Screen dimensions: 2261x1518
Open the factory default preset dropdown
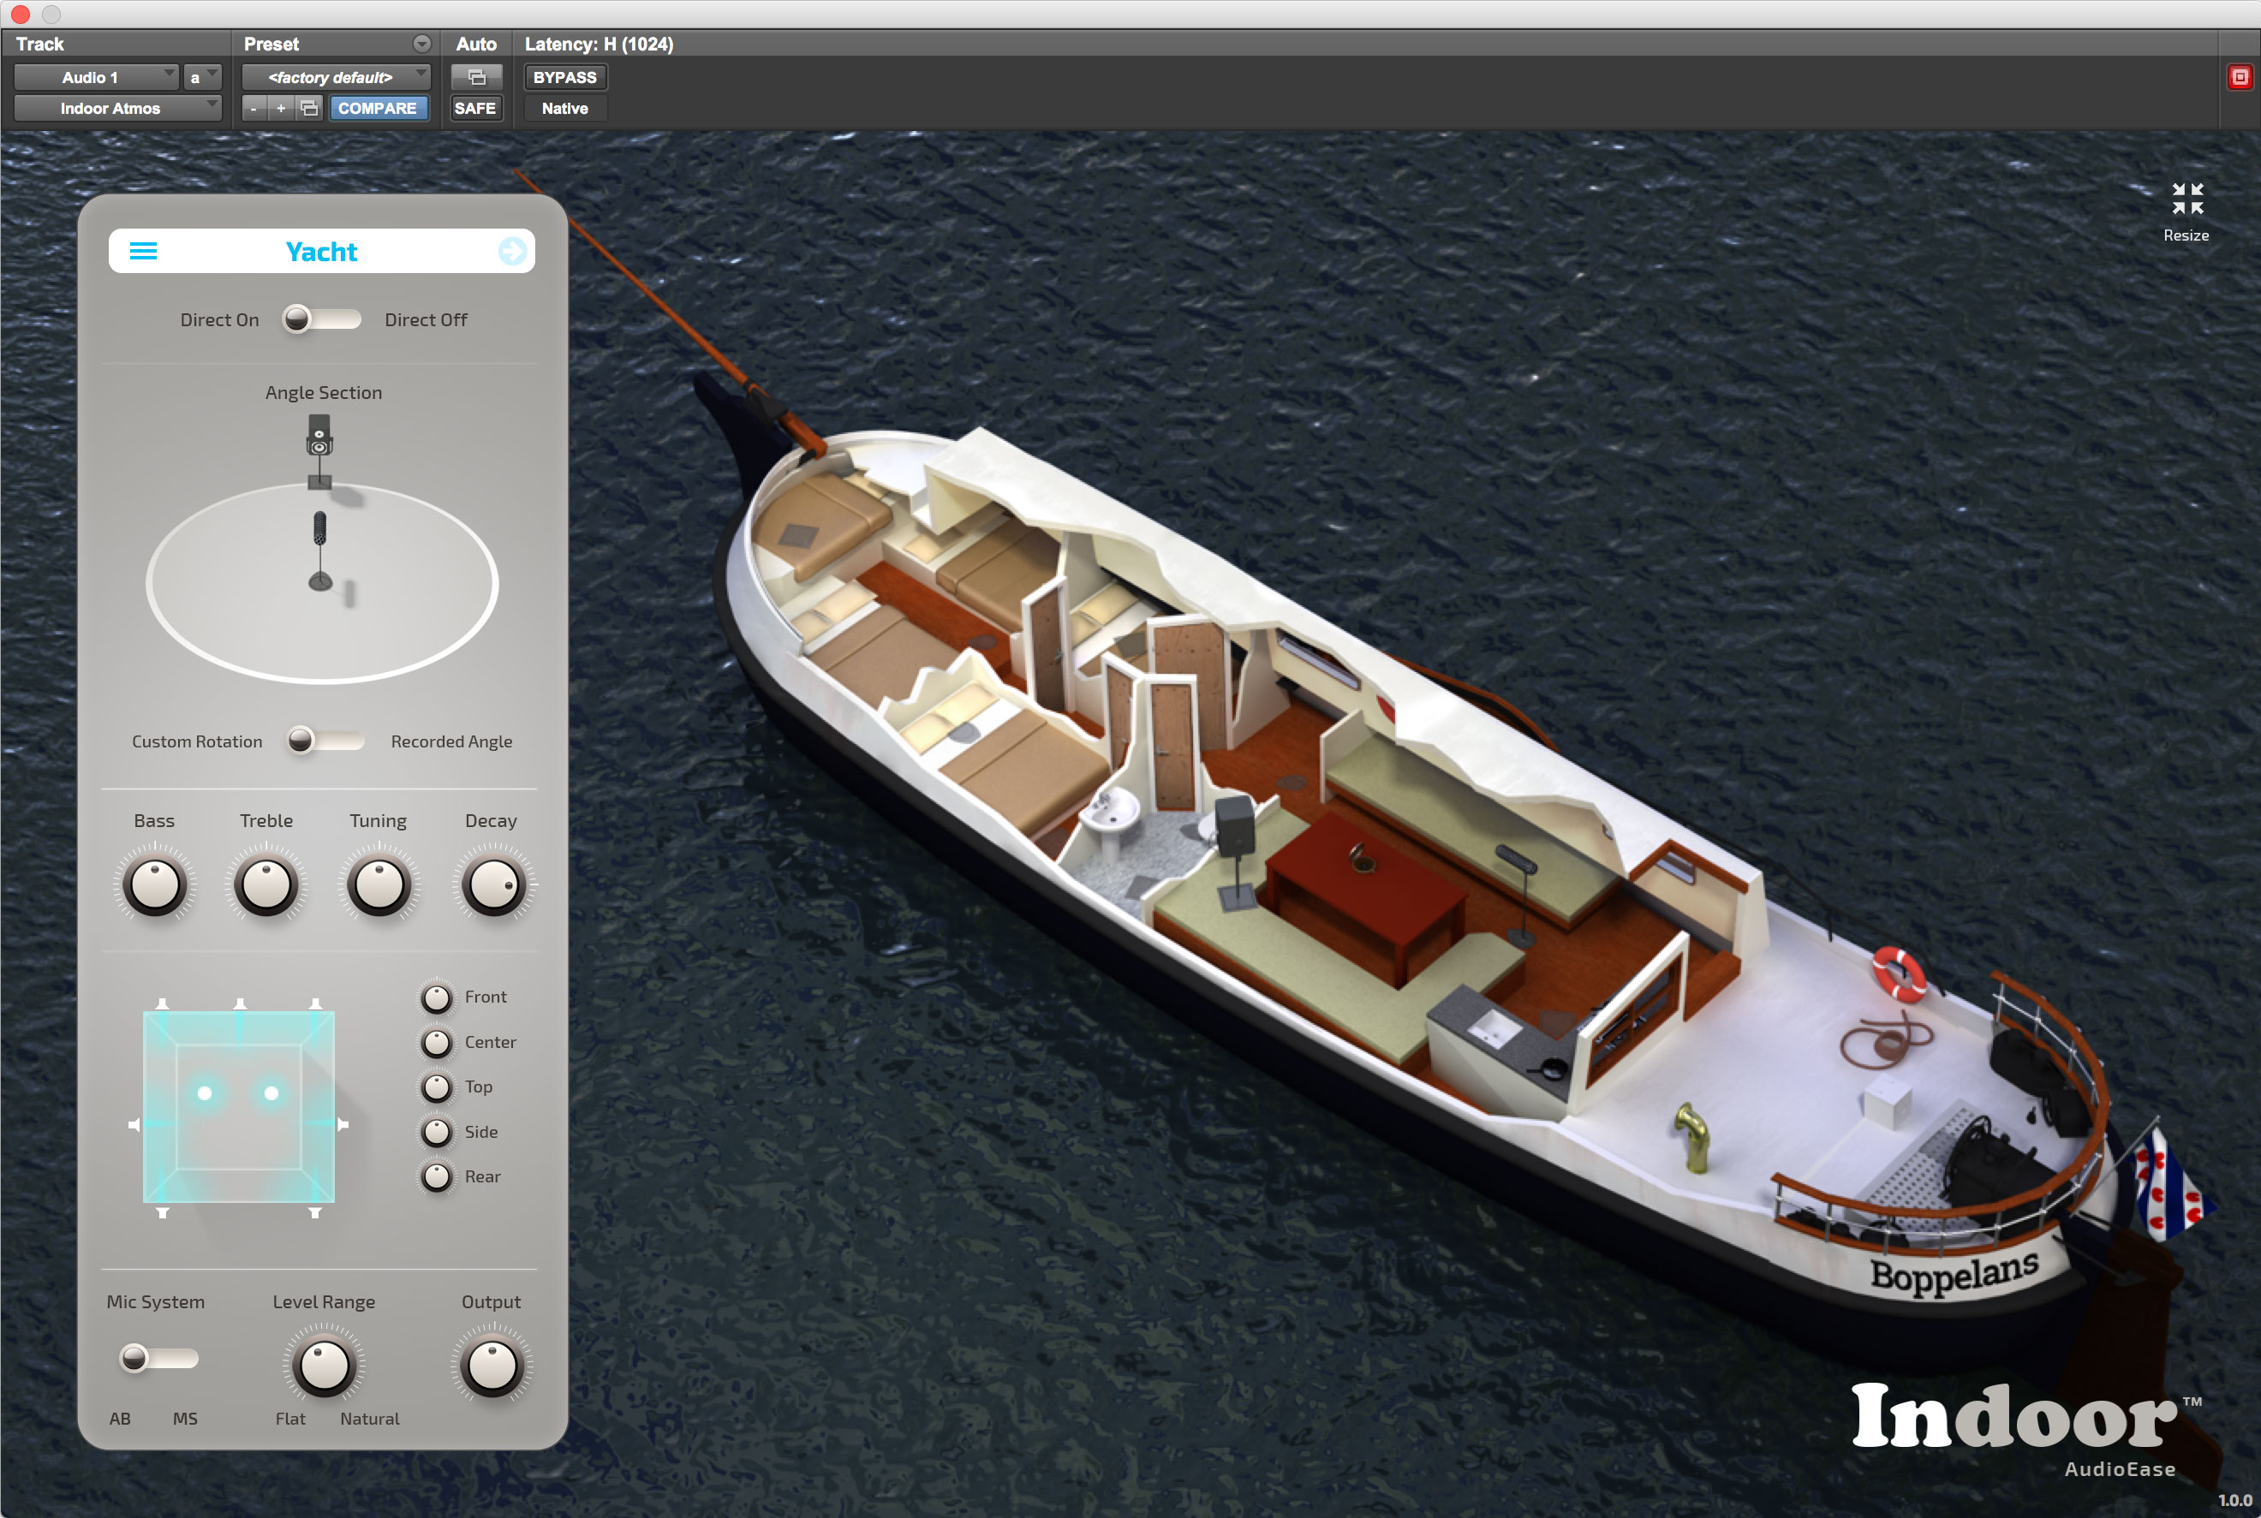click(336, 77)
